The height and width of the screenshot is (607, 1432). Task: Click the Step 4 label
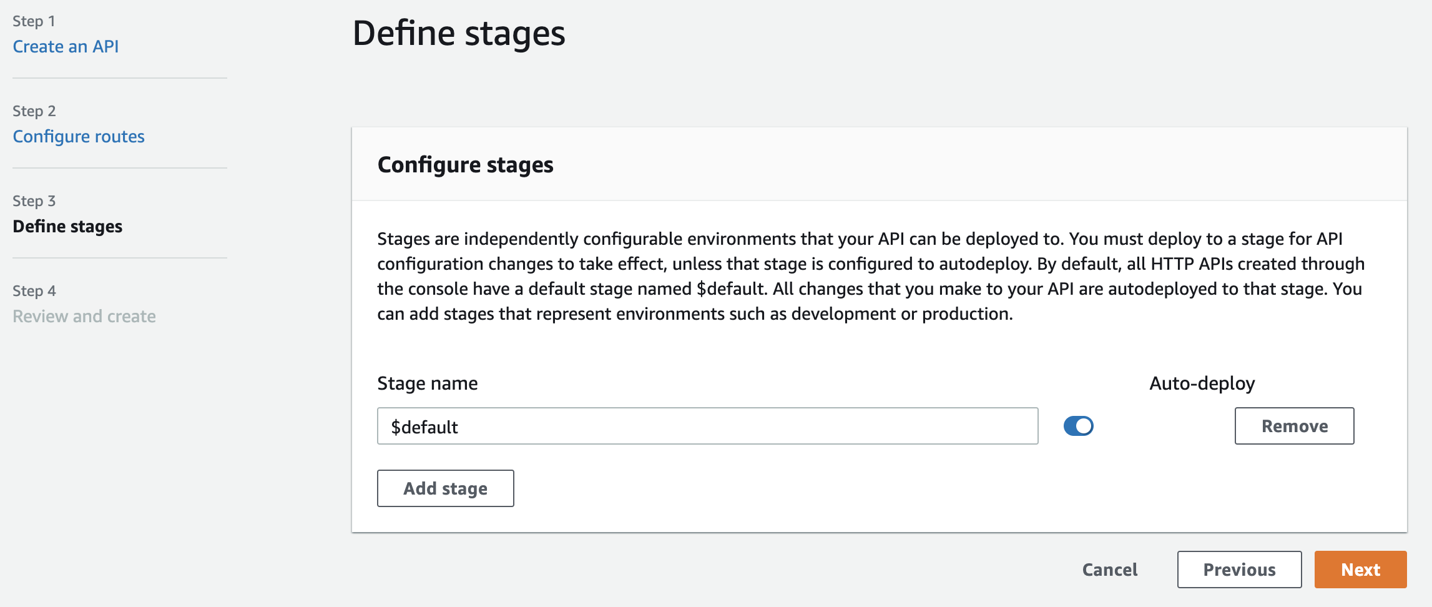[34, 291]
